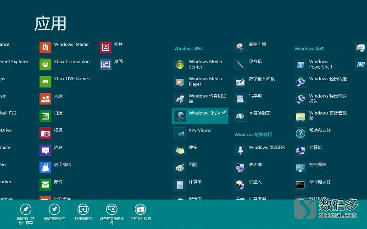This screenshot has height=229, width=367.
Task: Go to 桌面 desktop tile
Action: pyautogui.click(x=111, y=64)
